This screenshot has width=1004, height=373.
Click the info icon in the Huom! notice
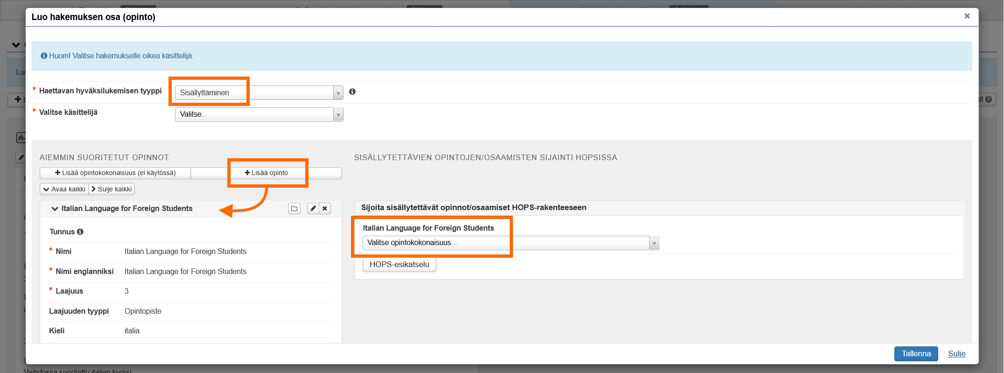point(44,56)
